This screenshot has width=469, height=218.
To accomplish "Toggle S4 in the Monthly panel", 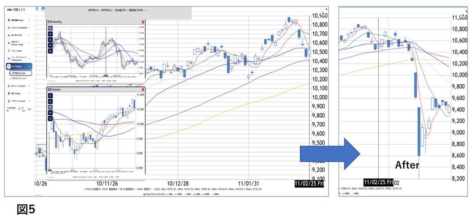I will point(50,45).
